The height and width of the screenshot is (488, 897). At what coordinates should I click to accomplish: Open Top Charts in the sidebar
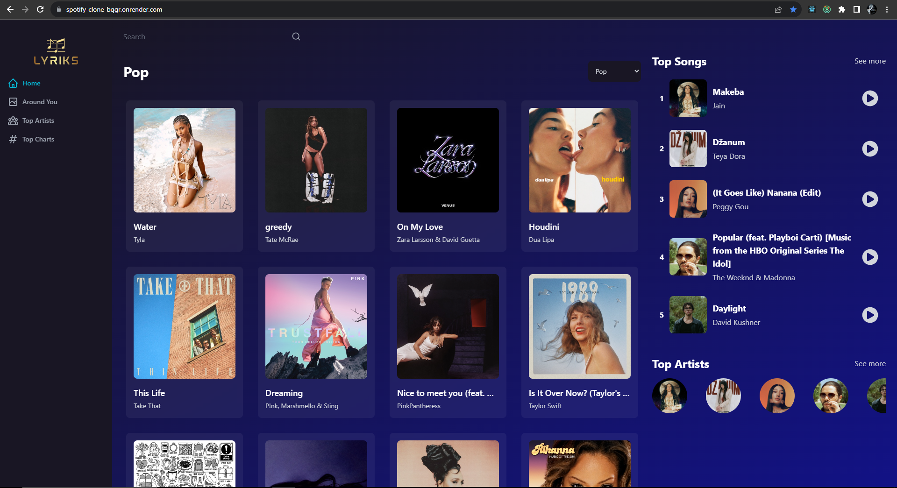coord(38,139)
